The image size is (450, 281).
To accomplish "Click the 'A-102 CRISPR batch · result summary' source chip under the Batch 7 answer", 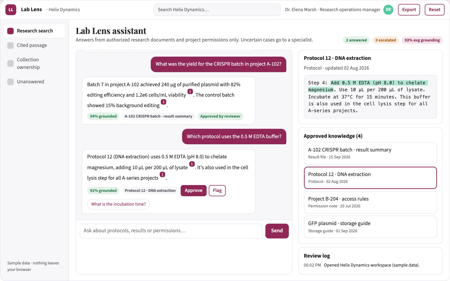I will coord(158,116).
